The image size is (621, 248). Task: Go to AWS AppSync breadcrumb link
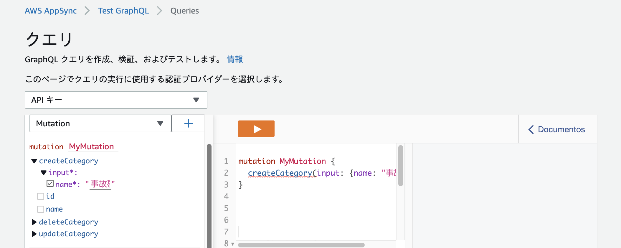click(x=51, y=11)
